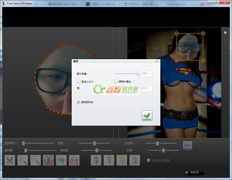Close the 保存 save dialog
The height and width of the screenshot is (180, 232).
click(x=157, y=61)
